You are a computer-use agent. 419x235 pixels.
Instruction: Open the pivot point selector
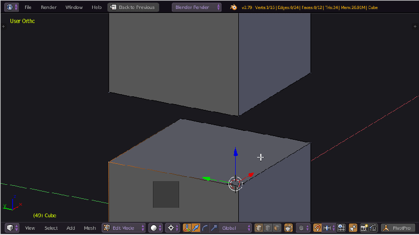[x=172, y=228]
